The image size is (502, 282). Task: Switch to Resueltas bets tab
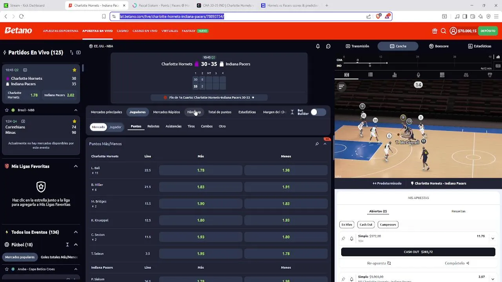tap(458, 211)
